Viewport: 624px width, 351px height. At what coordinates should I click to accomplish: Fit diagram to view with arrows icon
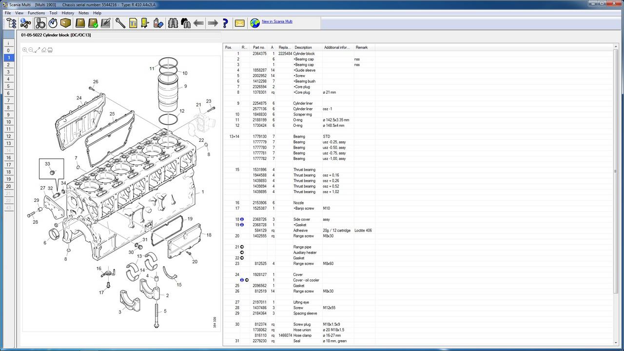(38, 50)
